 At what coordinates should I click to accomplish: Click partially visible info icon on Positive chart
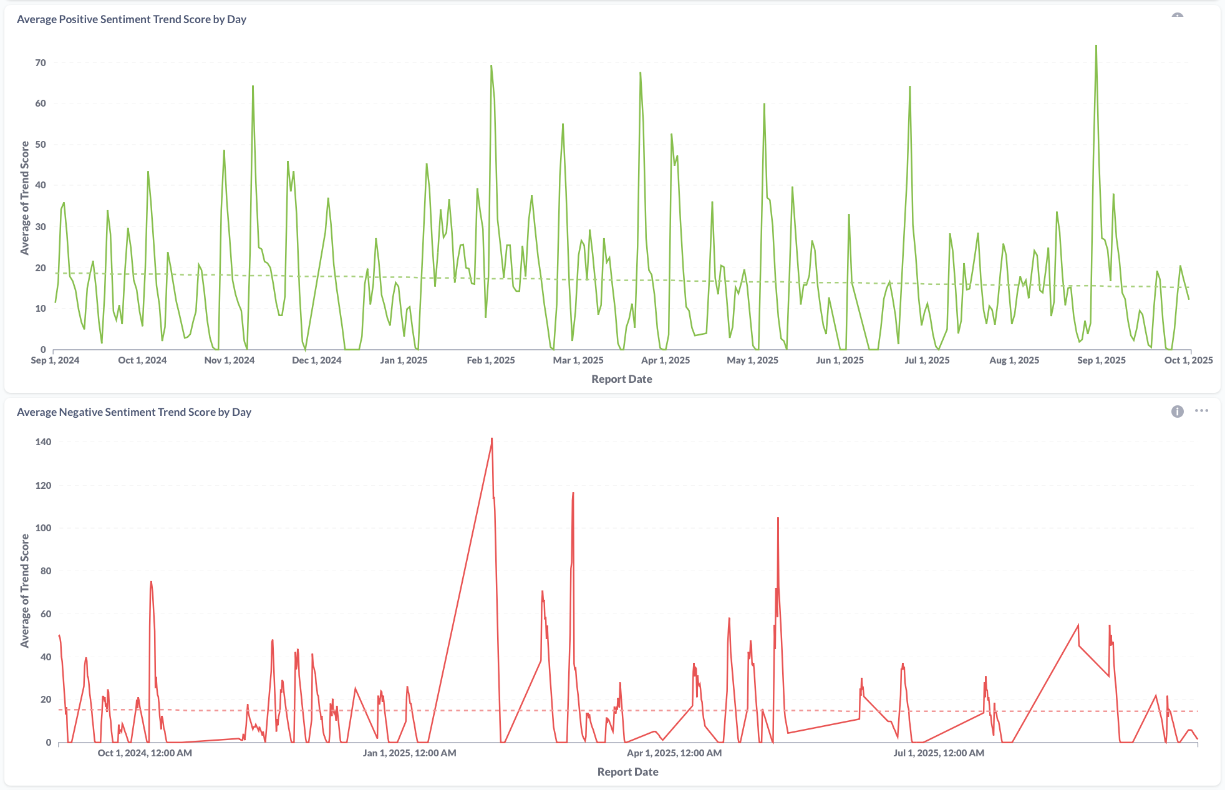[1177, 16]
